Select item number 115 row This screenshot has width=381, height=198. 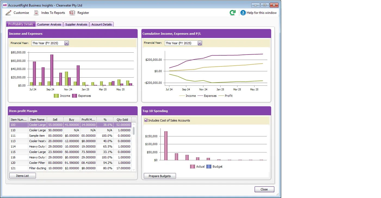click(x=70, y=152)
